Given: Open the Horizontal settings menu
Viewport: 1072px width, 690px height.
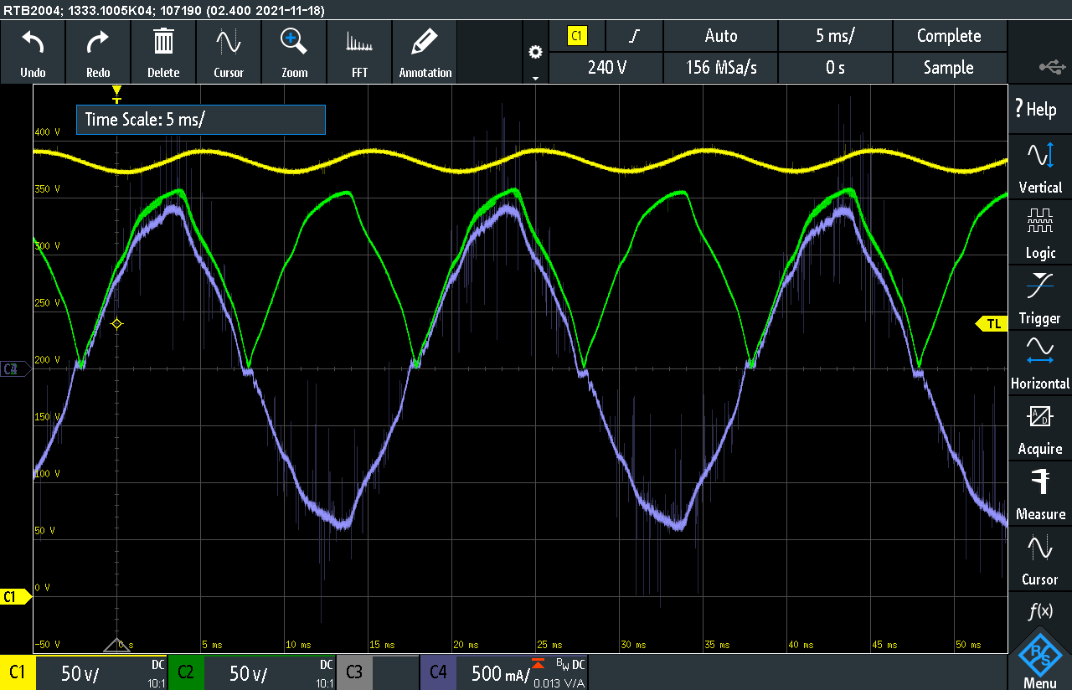Looking at the screenshot, I should [x=1039, y=362].
